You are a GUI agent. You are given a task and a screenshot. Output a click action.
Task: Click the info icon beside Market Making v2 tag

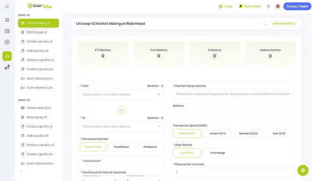coord(265,24)
